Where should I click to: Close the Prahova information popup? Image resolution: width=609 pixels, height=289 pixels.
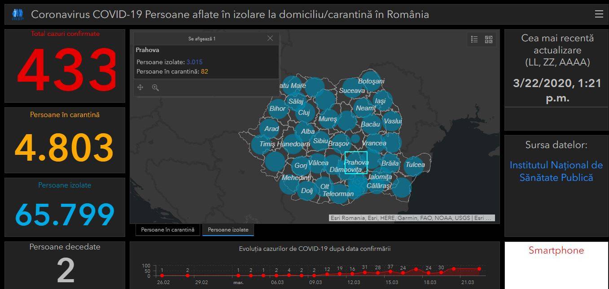(x=270, y=38)
